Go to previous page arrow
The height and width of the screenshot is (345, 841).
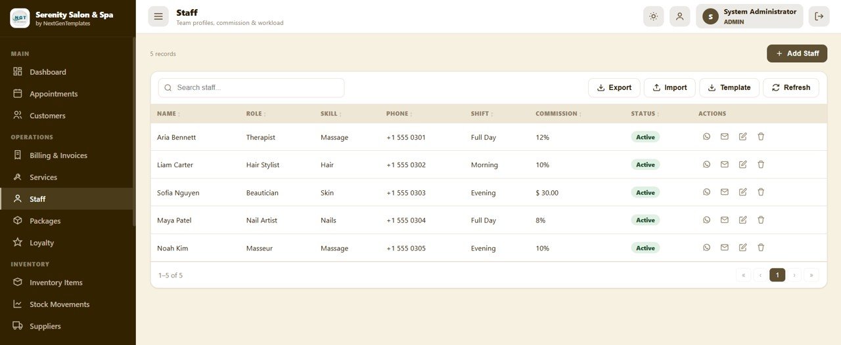point(760,275)
